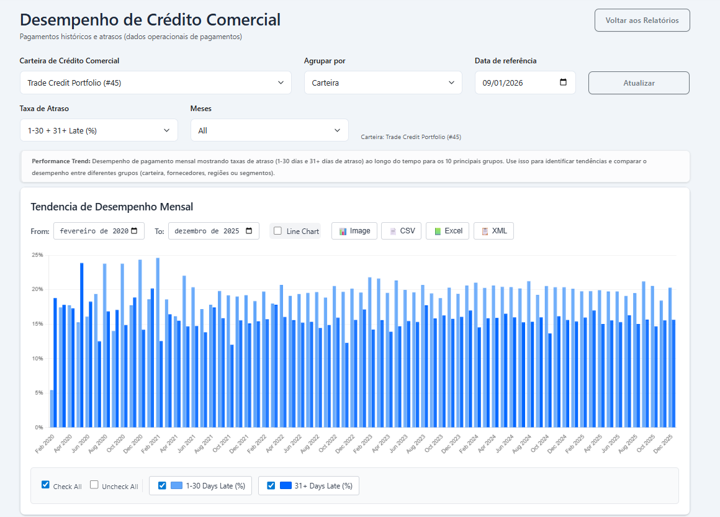Click the Tendencia de Desempenho Mensal heading
Viewport: 720px width, 517px height.
point(112,207)
